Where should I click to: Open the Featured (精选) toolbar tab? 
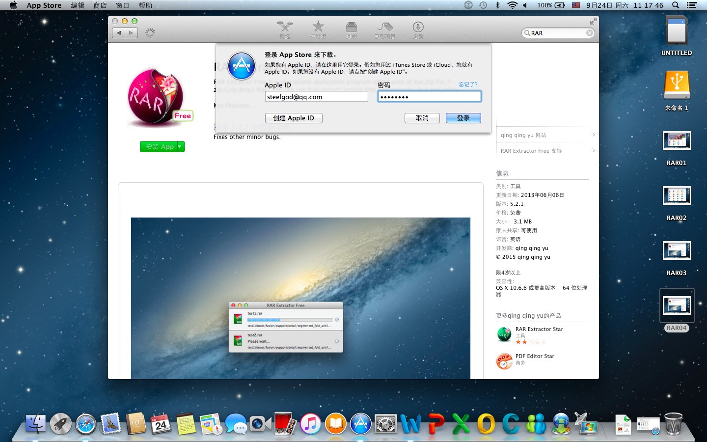pyautogui.click(x=285, y=29)
